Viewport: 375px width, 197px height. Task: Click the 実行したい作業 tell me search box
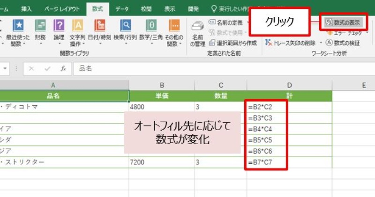click(230, 9)
